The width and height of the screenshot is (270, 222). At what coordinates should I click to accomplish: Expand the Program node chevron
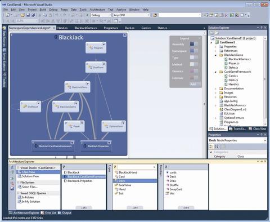tap(103, 45)
